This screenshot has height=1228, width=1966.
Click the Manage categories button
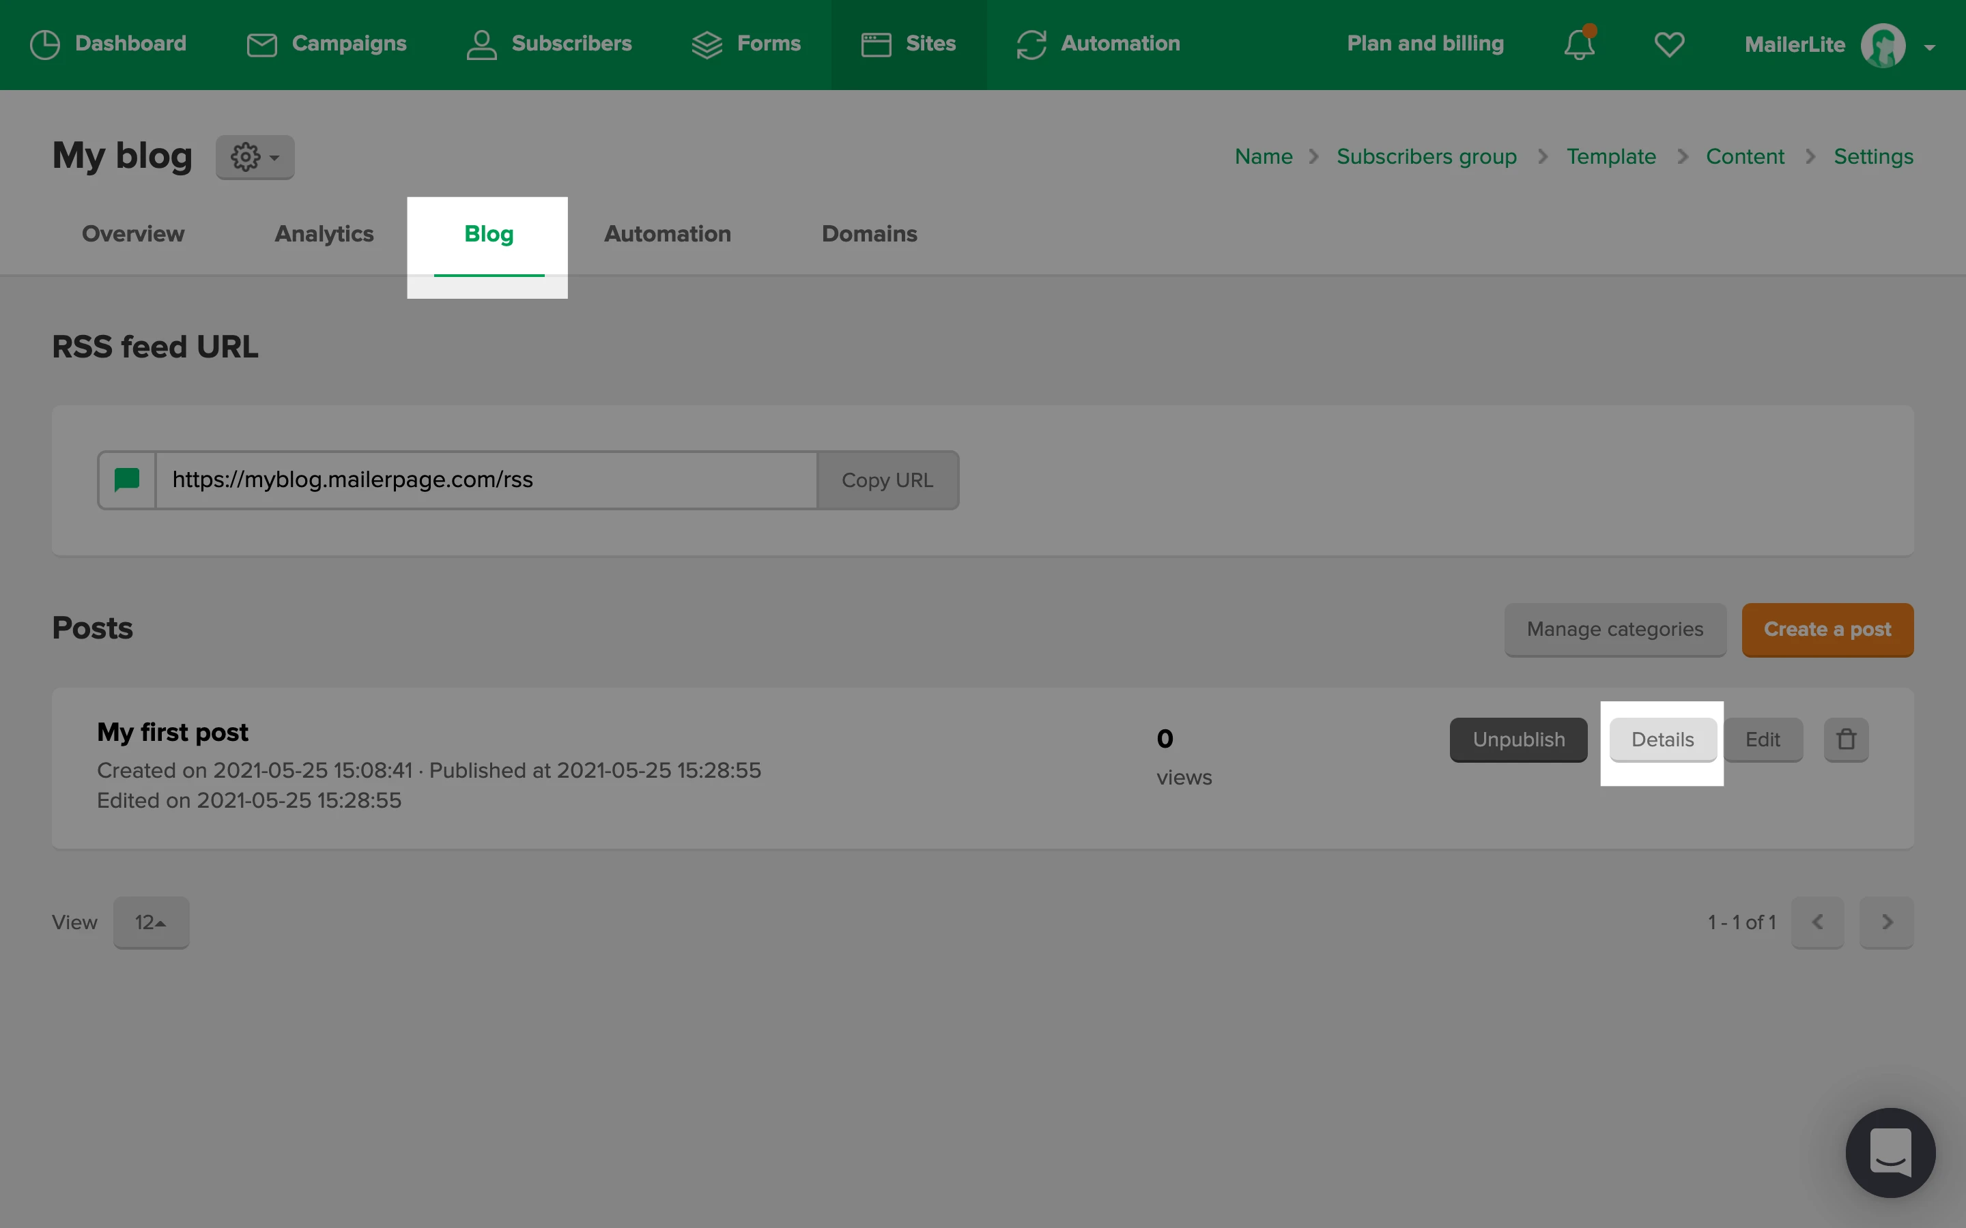pos(1614,630)
